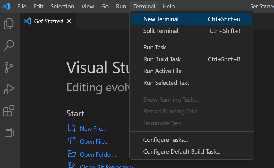This screenshot has height=168, width=274.
Task: Click the Open Folder... link
Action: pos(98,154)
